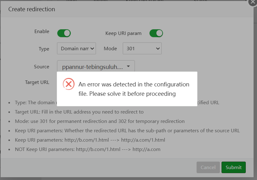The width and height of the screenshot is (257, 180).
Task: Click the Cancel button
Action: (x=208, y=167)
